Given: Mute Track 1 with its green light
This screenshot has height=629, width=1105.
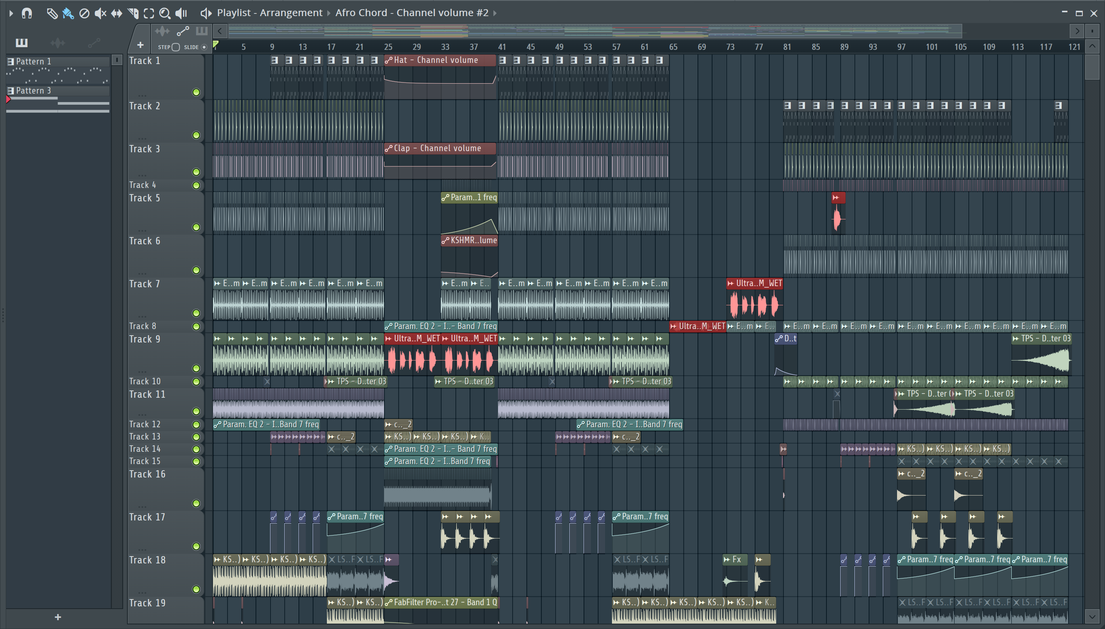Looking at the screenshot, I should tap(196, 92).
